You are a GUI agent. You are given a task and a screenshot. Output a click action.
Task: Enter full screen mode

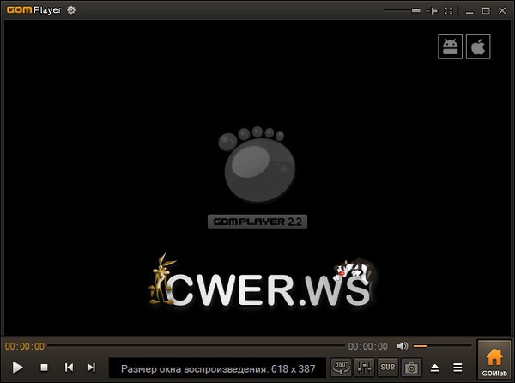(x=448, y=10)
